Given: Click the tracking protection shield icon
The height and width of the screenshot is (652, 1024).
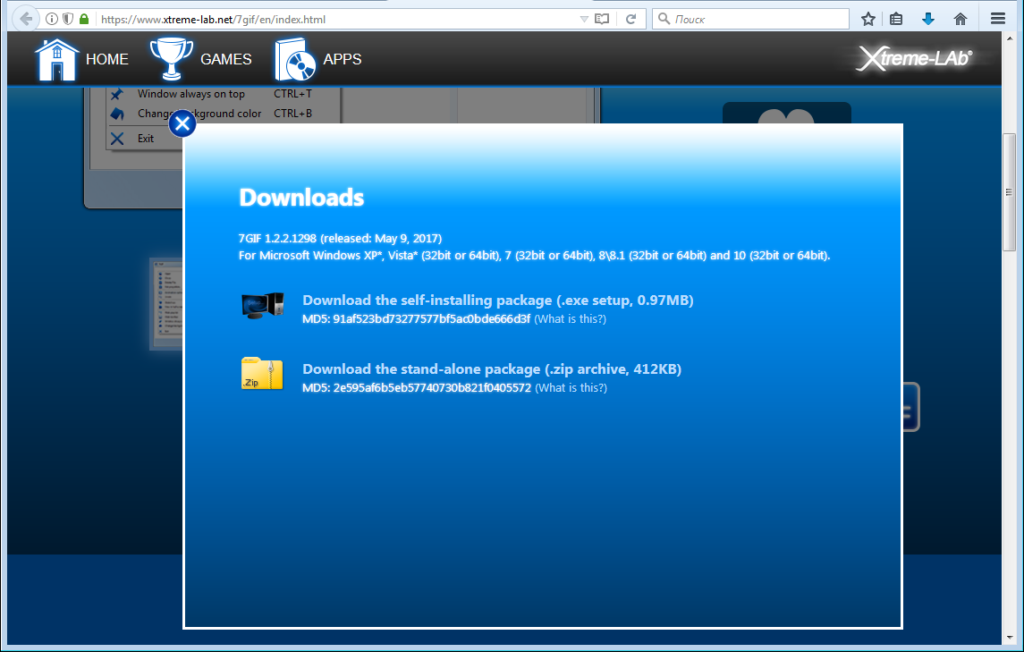Looking at the screenshot, I should (68, 19).
